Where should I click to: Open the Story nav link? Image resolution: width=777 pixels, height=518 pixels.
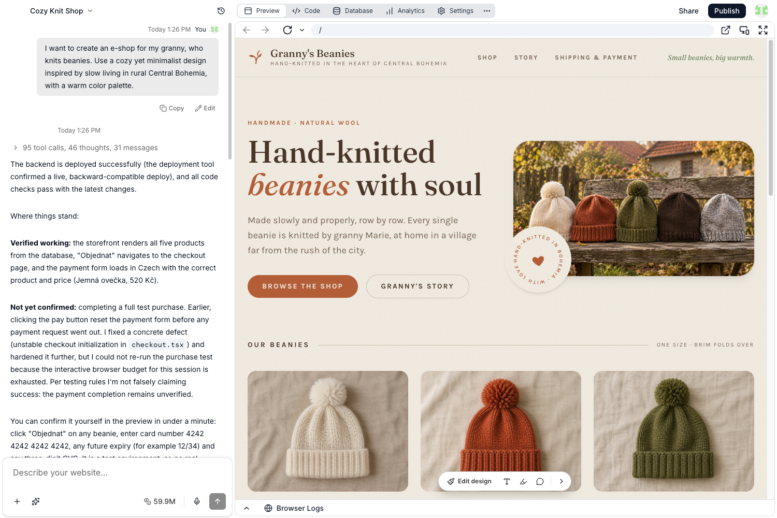pos(526,57)
